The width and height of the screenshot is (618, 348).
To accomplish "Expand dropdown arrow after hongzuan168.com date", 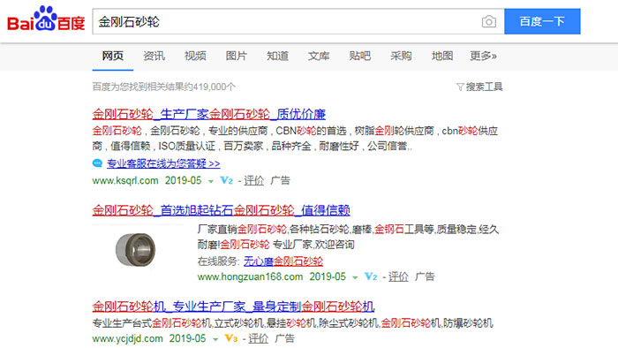I will click(355, 277).
